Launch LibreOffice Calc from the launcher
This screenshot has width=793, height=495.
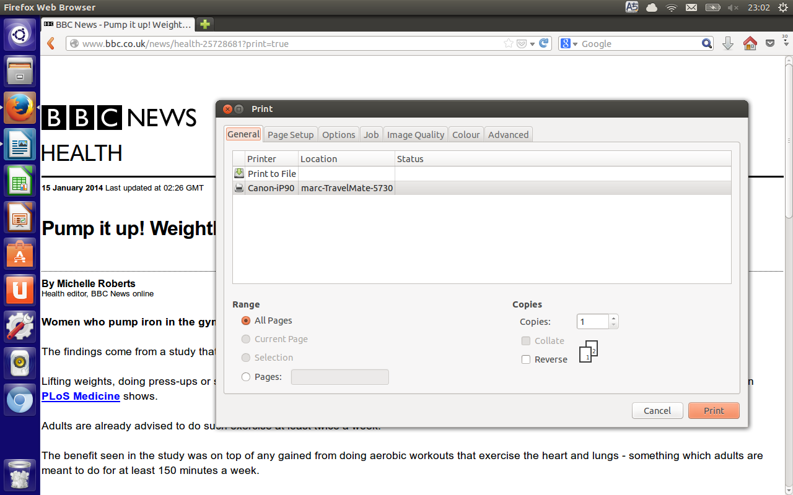click(x=20, y=181)
